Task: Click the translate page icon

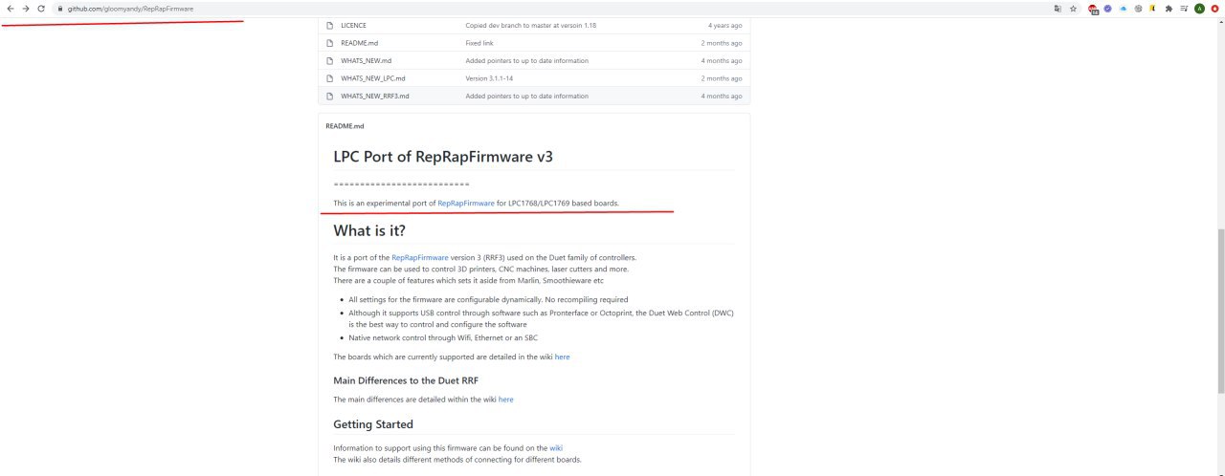Action: (1058, 8)
